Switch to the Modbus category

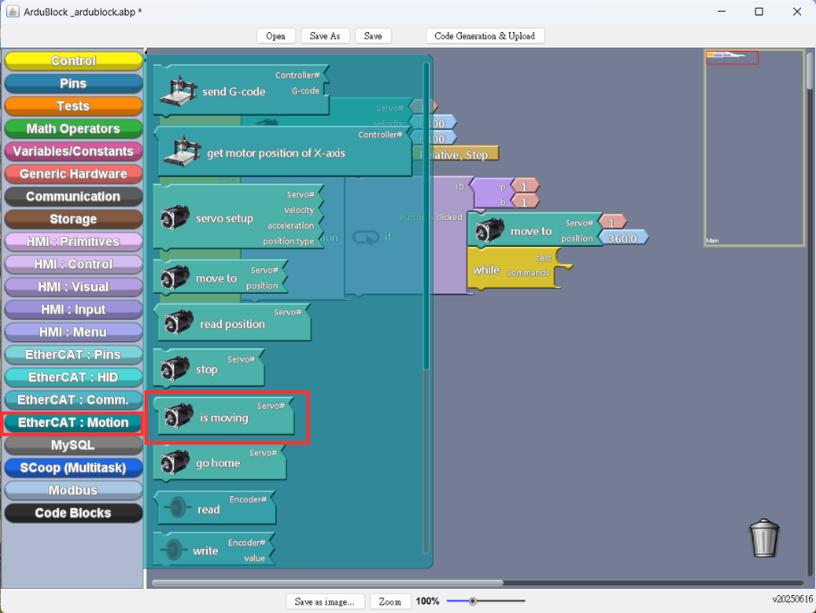pyautogui.click(x=73, y=490)
